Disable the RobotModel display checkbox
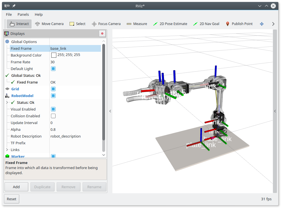 (x=53, y=96)
